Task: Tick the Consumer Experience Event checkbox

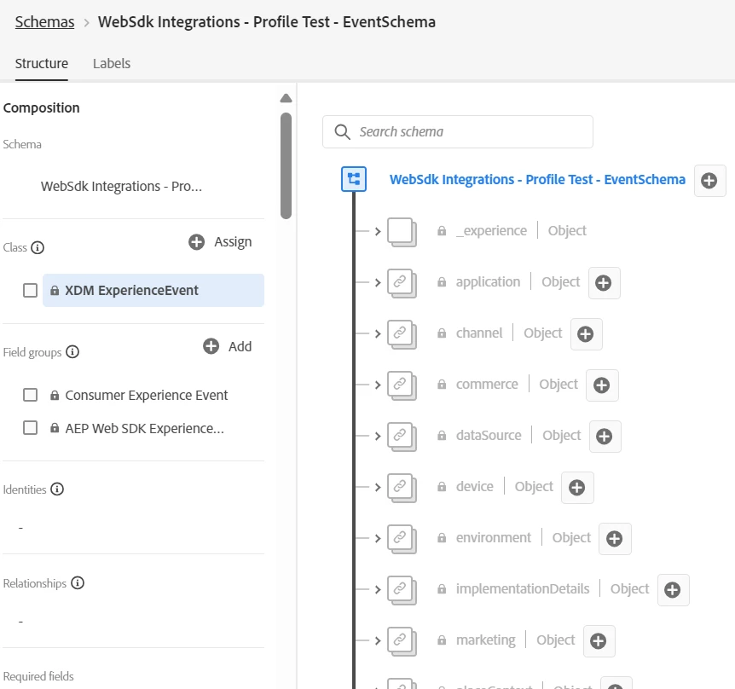Action: pos(31,396)
